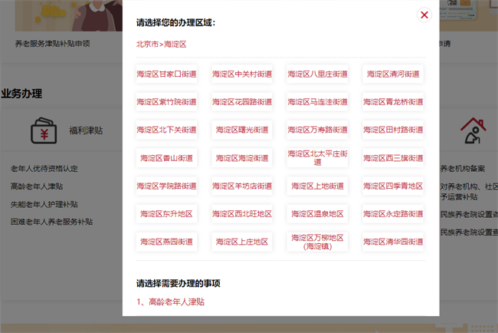Click 北京市 in the breadcrumb
This screenshot has height=333, width=498.
pos(148,45)
